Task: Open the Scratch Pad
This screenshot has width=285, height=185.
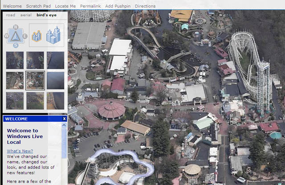Action: coord(38,6)
